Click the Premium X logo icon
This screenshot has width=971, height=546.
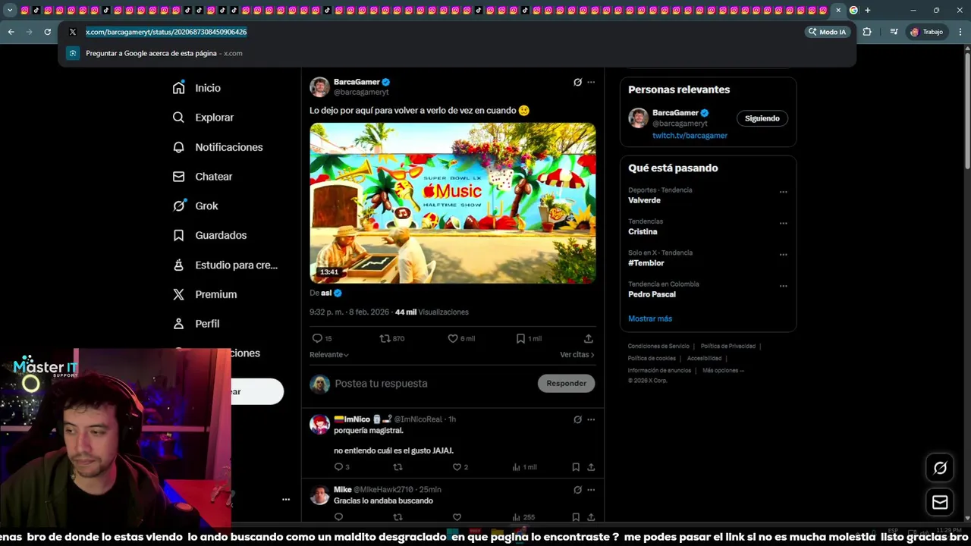point(178,294)
